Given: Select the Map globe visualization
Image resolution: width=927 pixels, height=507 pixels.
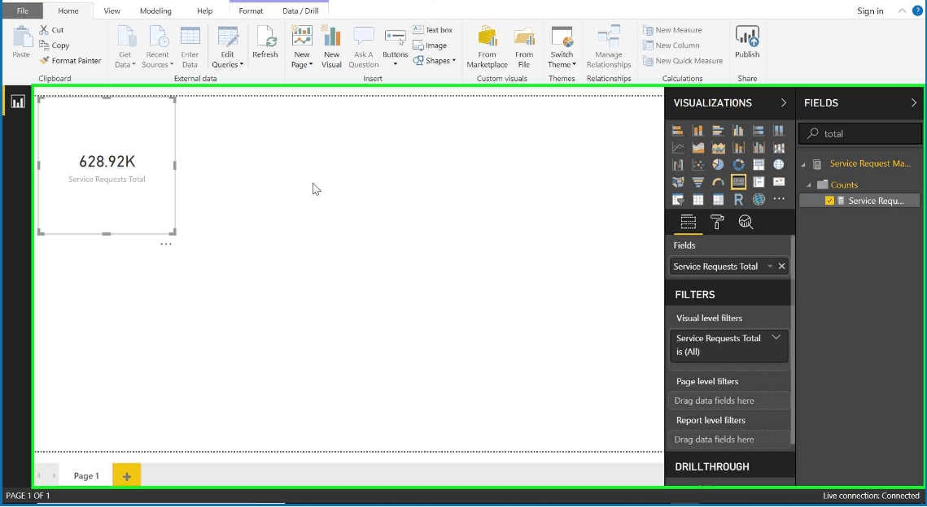Looking at the screenshot, I should point(779,165).
